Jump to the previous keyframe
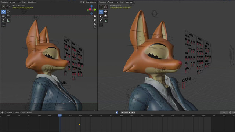Image resolution: width=235 pixels, height=132 pixels. click(124, 113)
